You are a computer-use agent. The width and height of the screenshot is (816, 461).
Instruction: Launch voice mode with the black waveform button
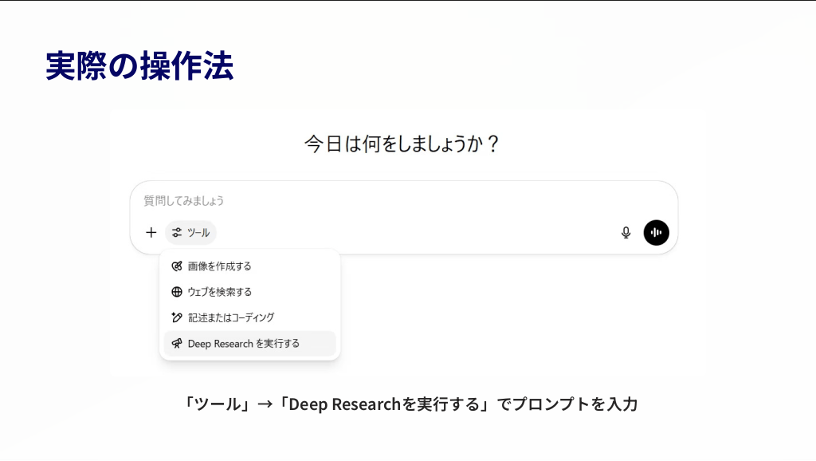656,233
